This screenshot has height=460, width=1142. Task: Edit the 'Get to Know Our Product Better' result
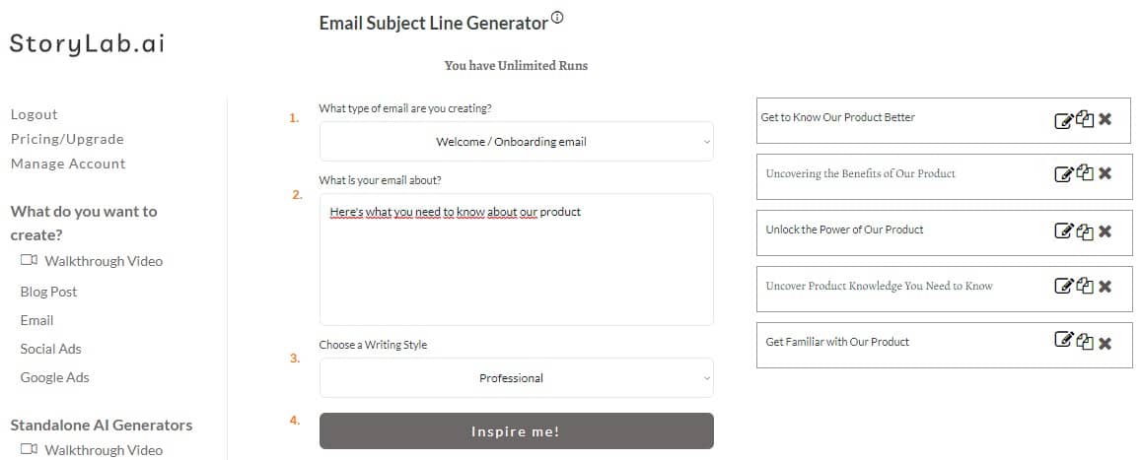click(x=1063, y=119)
